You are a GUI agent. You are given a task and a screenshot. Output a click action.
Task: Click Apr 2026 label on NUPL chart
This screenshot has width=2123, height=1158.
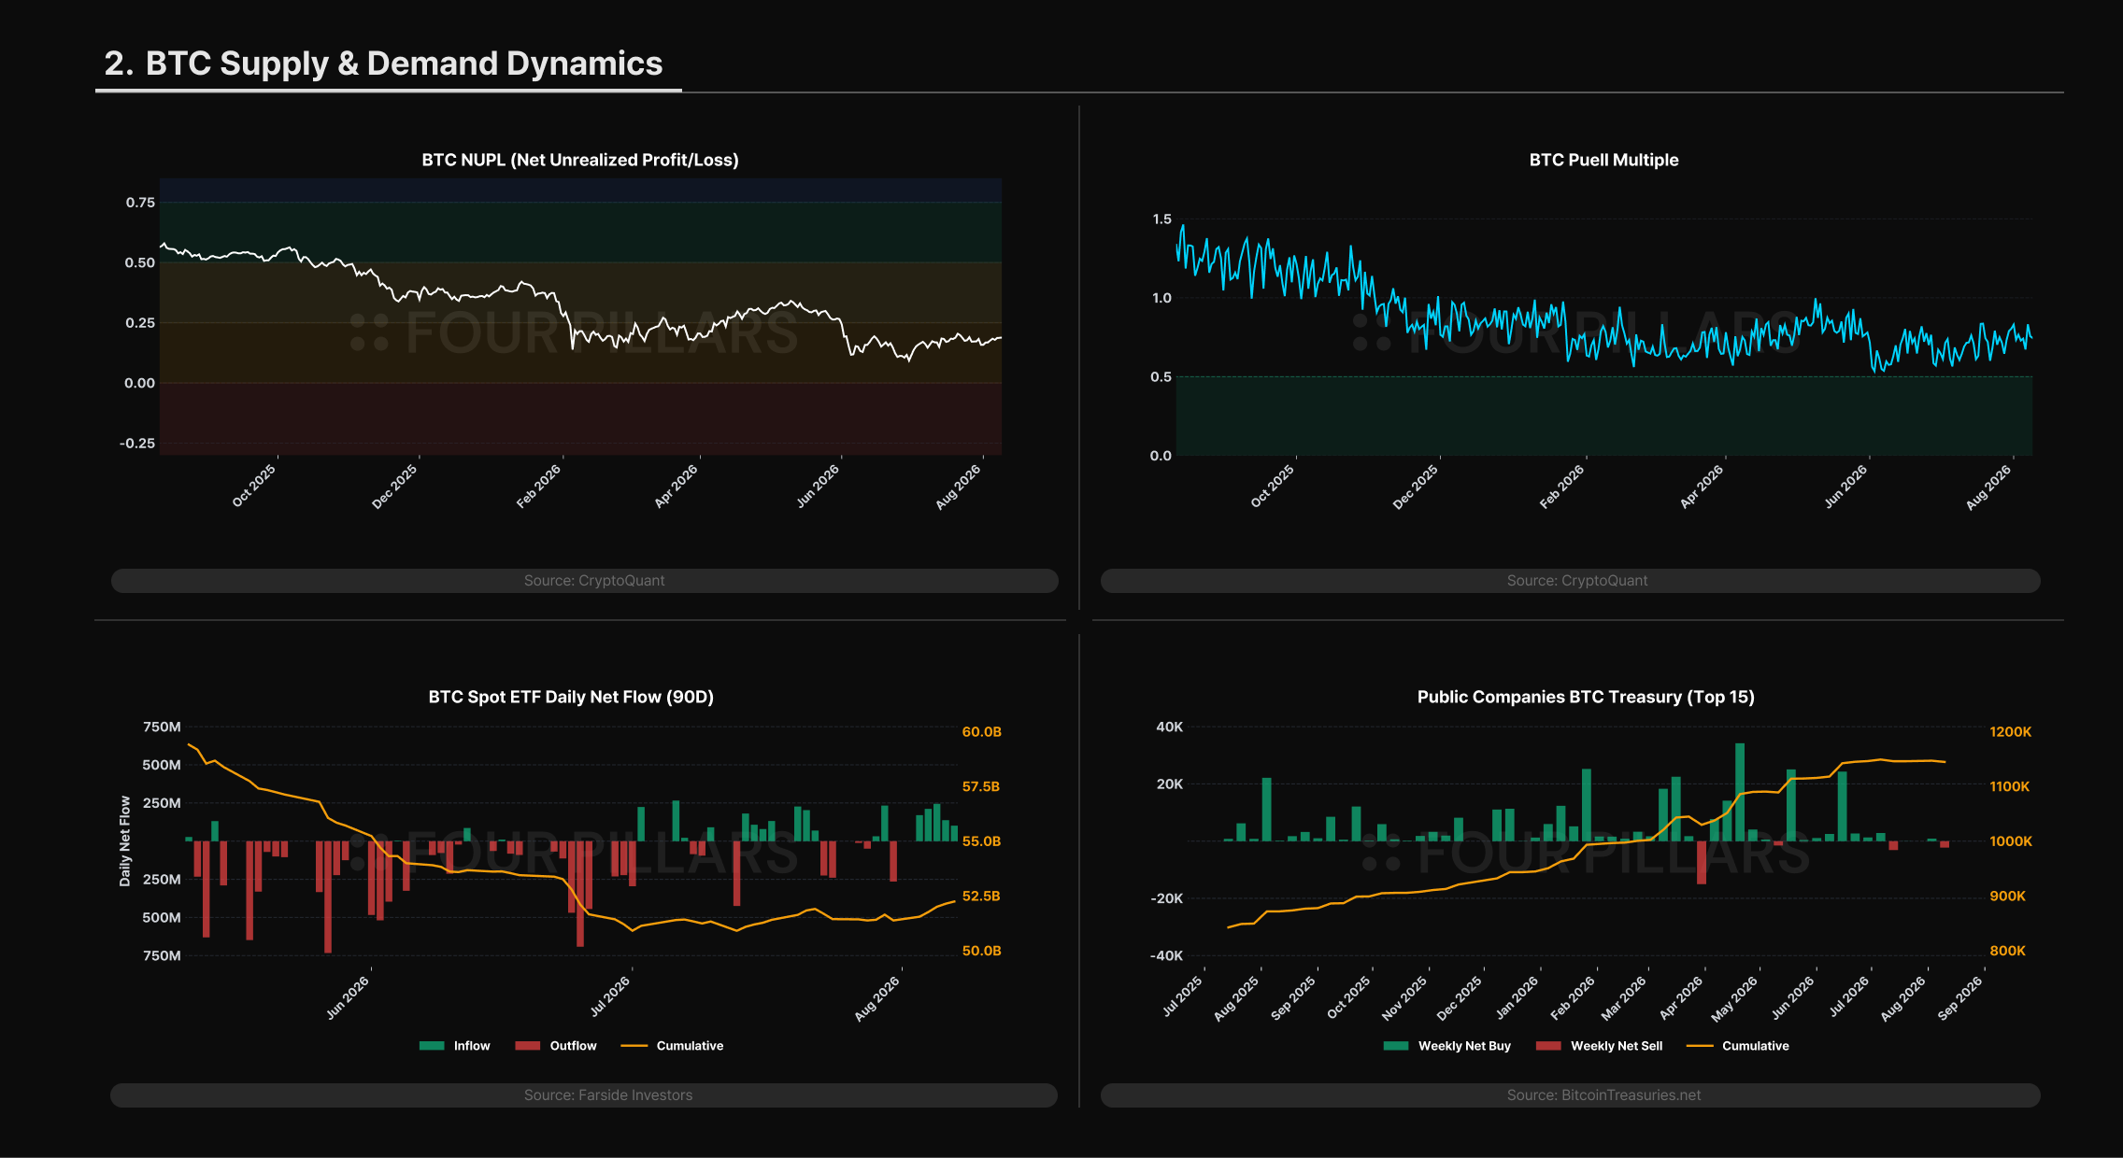pos(677,486)
